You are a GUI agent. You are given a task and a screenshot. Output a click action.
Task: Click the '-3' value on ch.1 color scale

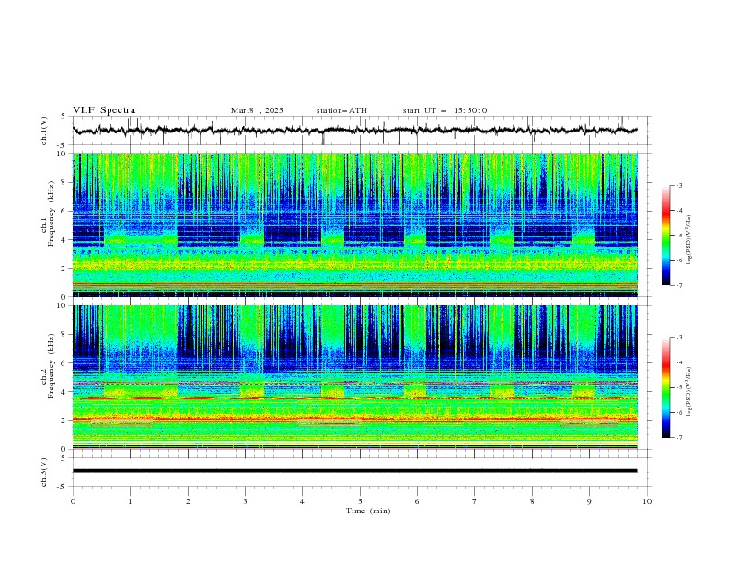point(678,185)
